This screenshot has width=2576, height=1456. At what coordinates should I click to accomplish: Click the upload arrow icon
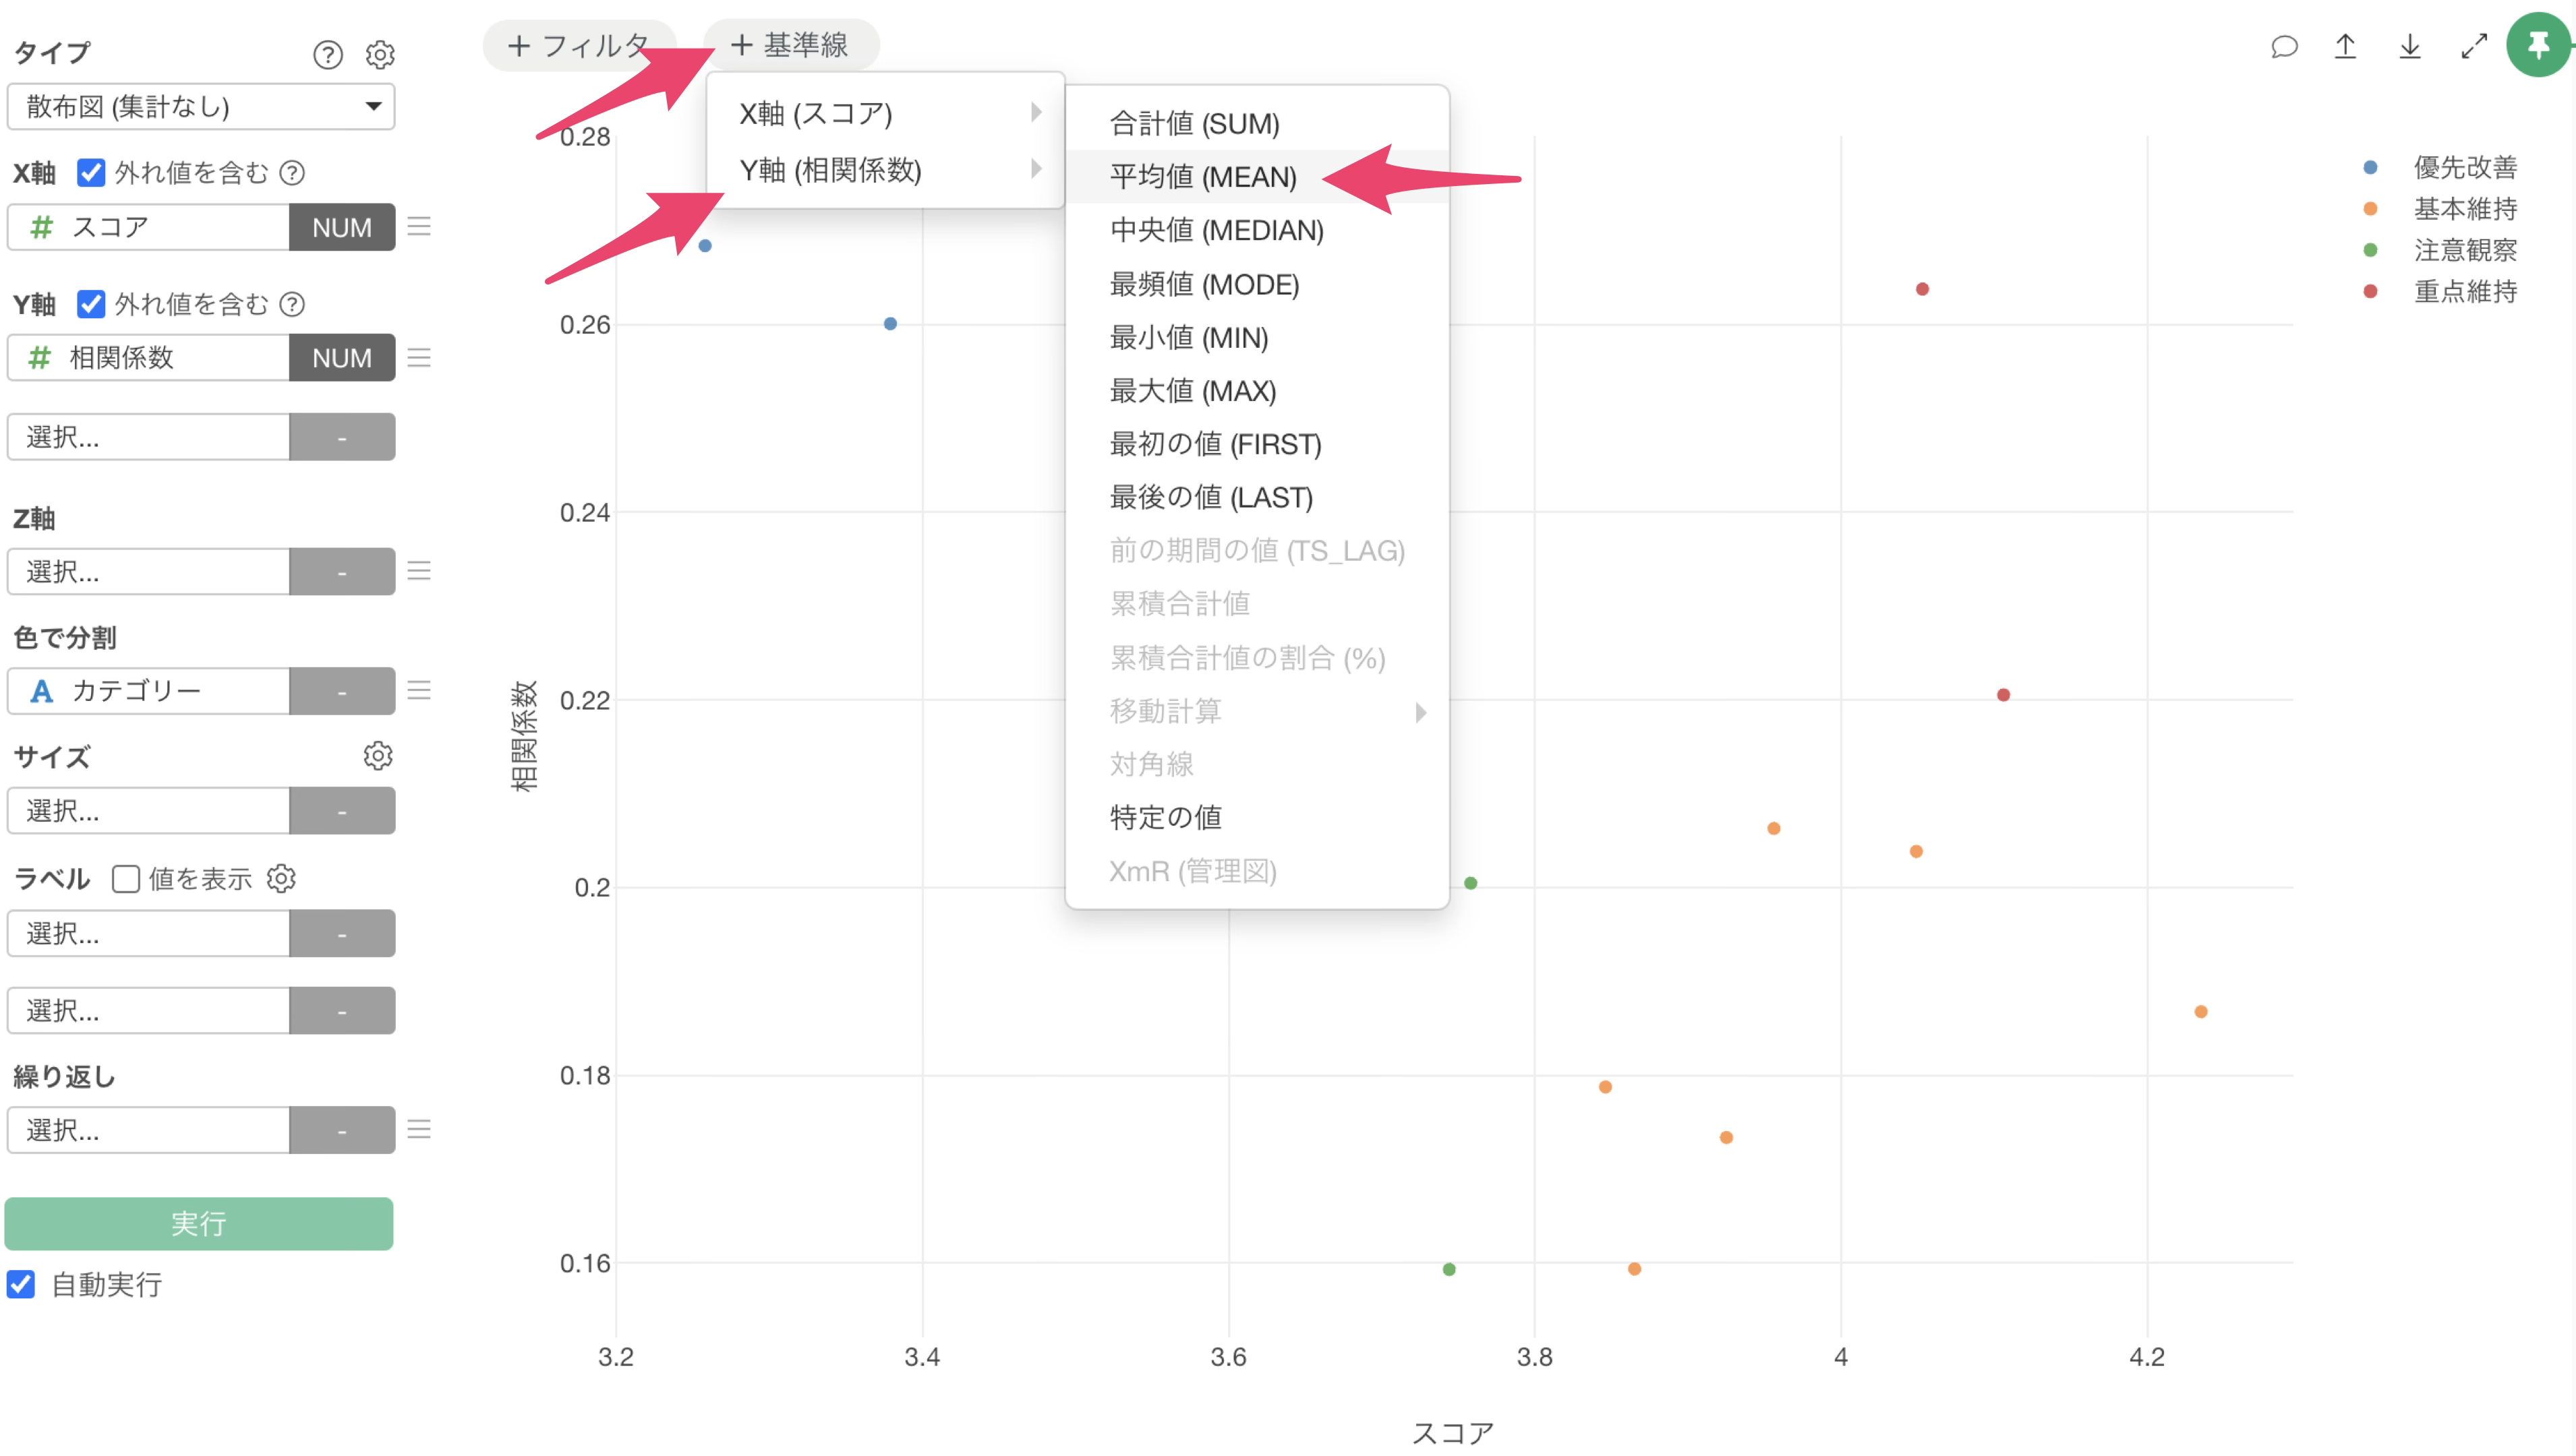2345,47
